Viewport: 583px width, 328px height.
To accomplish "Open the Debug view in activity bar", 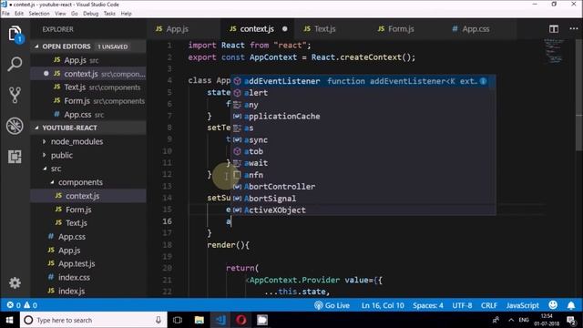I will point(15,126).
